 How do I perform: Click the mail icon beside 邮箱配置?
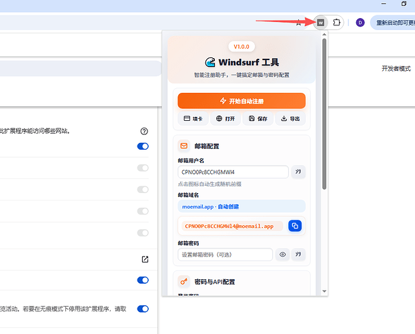183,146
